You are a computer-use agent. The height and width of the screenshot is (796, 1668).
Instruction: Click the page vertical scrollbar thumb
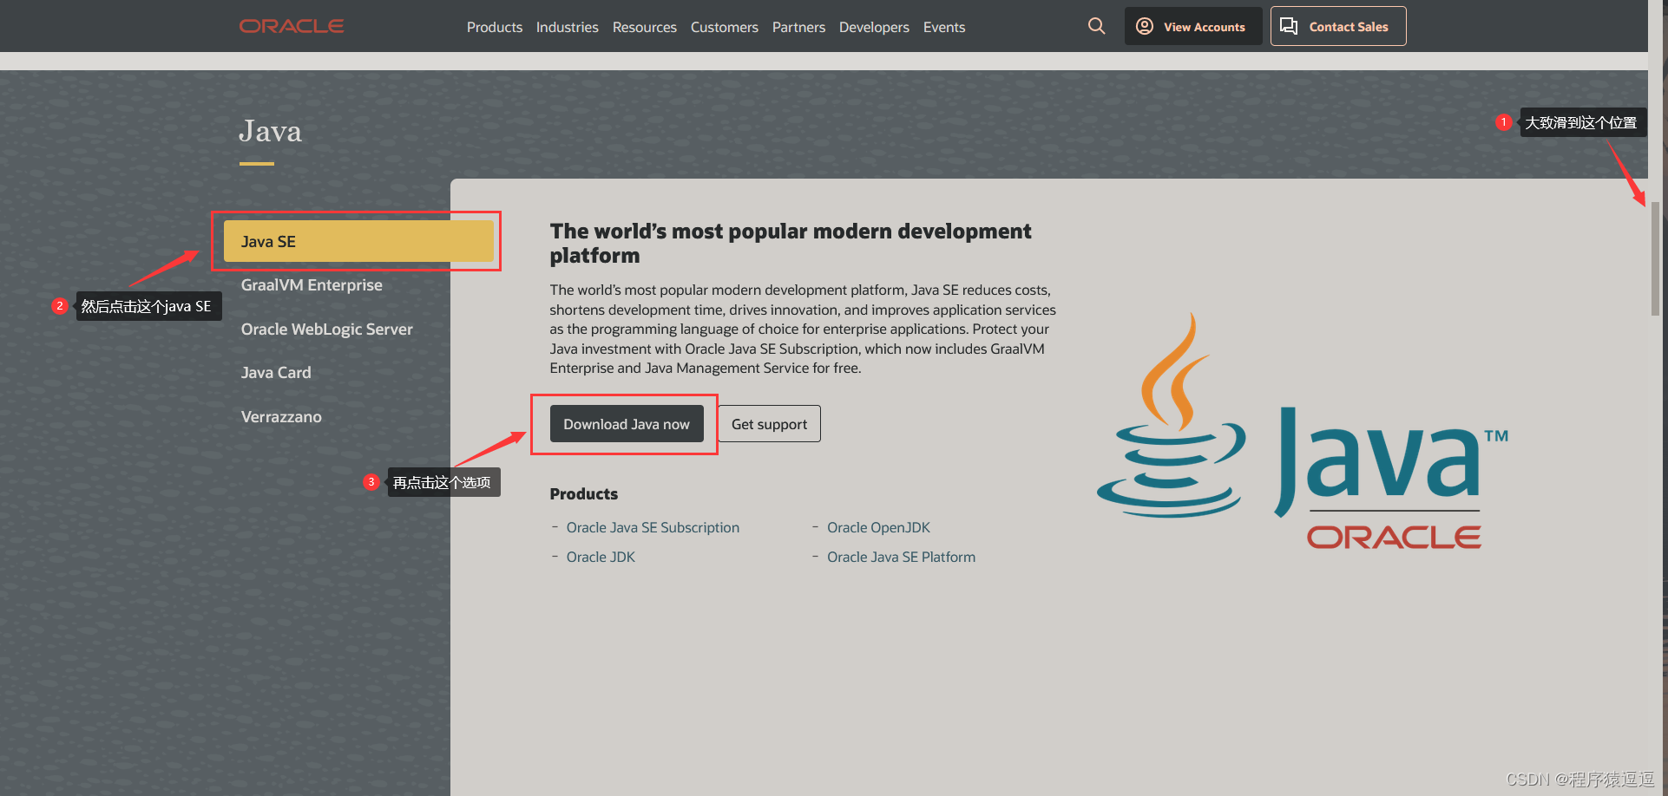(1655, 258)
